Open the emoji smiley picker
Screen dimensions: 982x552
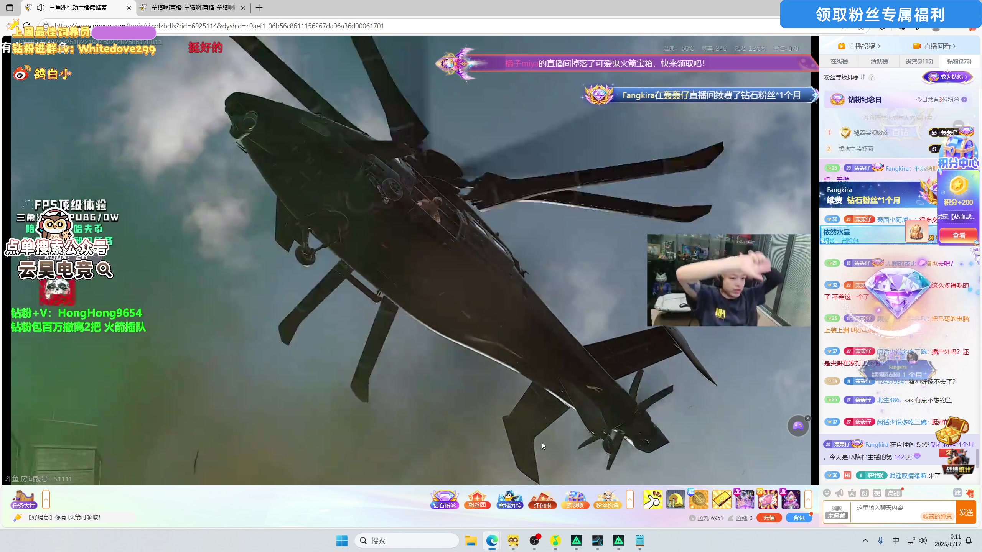(827, 493)
